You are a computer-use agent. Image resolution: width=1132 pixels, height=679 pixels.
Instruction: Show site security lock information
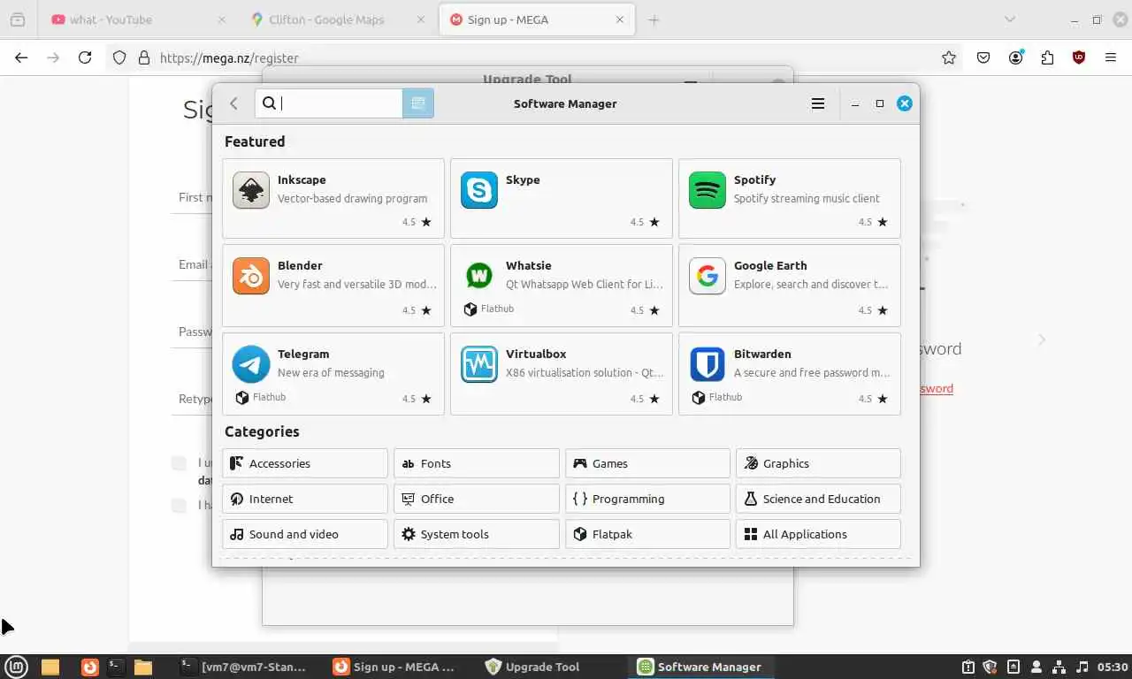pos(144,57)
